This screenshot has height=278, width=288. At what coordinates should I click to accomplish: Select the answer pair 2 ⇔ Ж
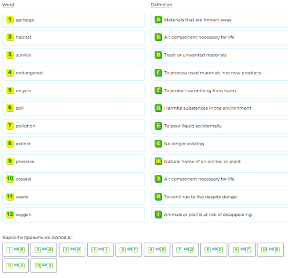pos(44,250)
